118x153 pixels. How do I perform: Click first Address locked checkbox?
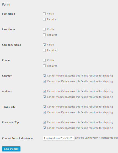tap(44, 91)
